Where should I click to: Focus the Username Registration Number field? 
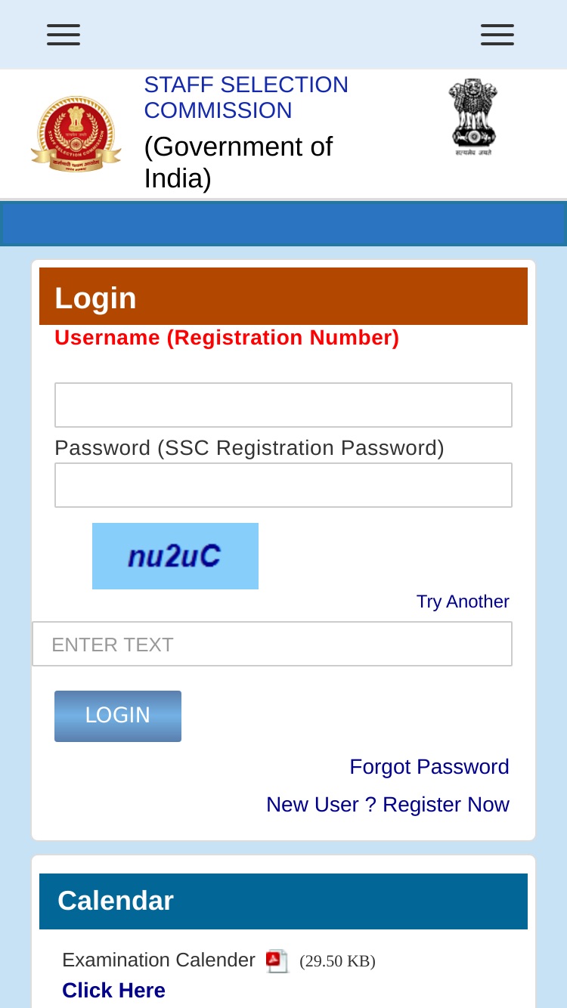[283, 405]
